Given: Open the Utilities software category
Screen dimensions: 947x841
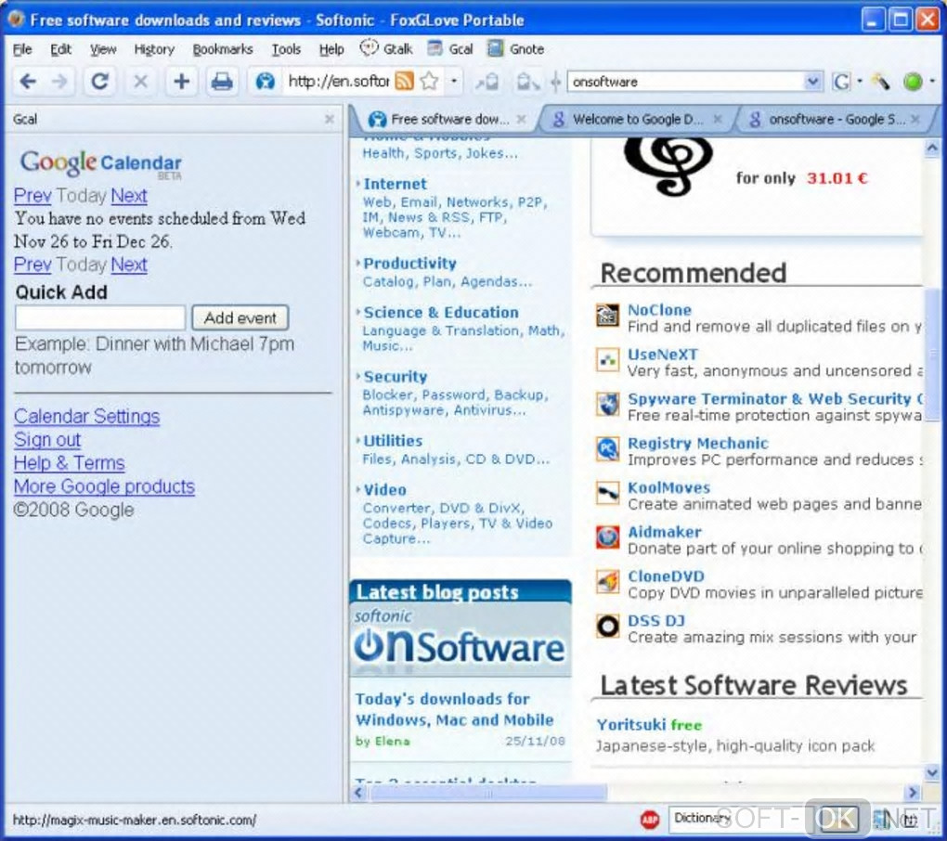Looking at the screenshot, I should tap(393, 441).
